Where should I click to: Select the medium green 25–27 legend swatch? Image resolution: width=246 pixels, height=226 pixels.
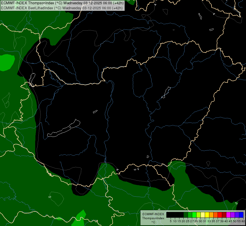[x=190, y=215]
